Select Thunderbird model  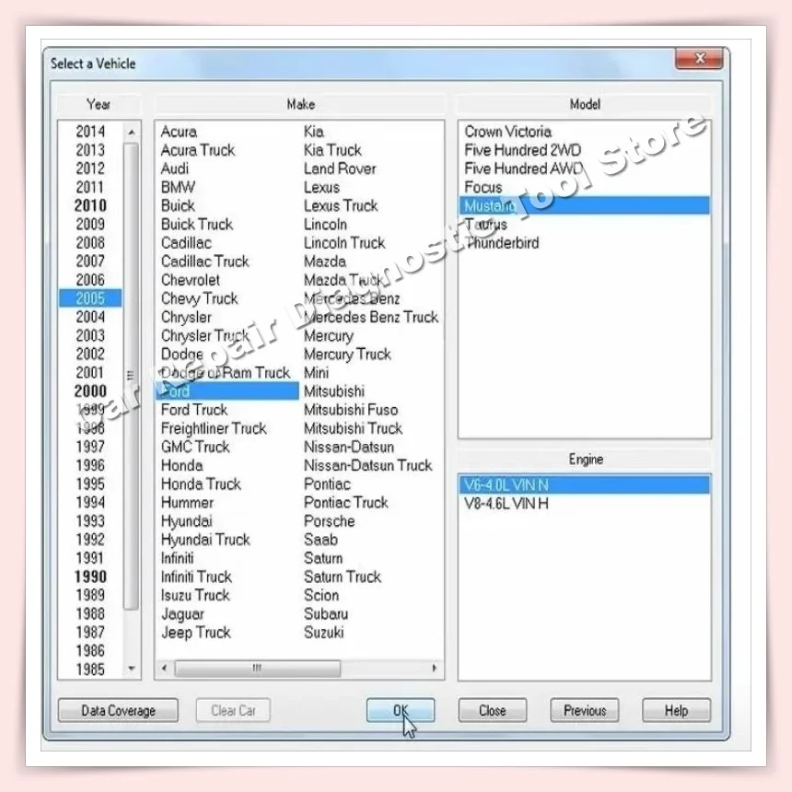(x=503, y=243)
